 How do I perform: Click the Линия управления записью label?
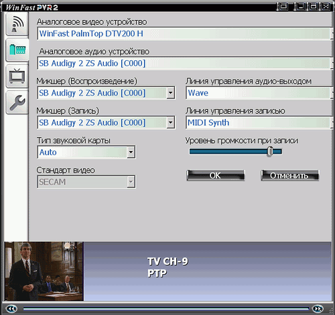[235, 111]
